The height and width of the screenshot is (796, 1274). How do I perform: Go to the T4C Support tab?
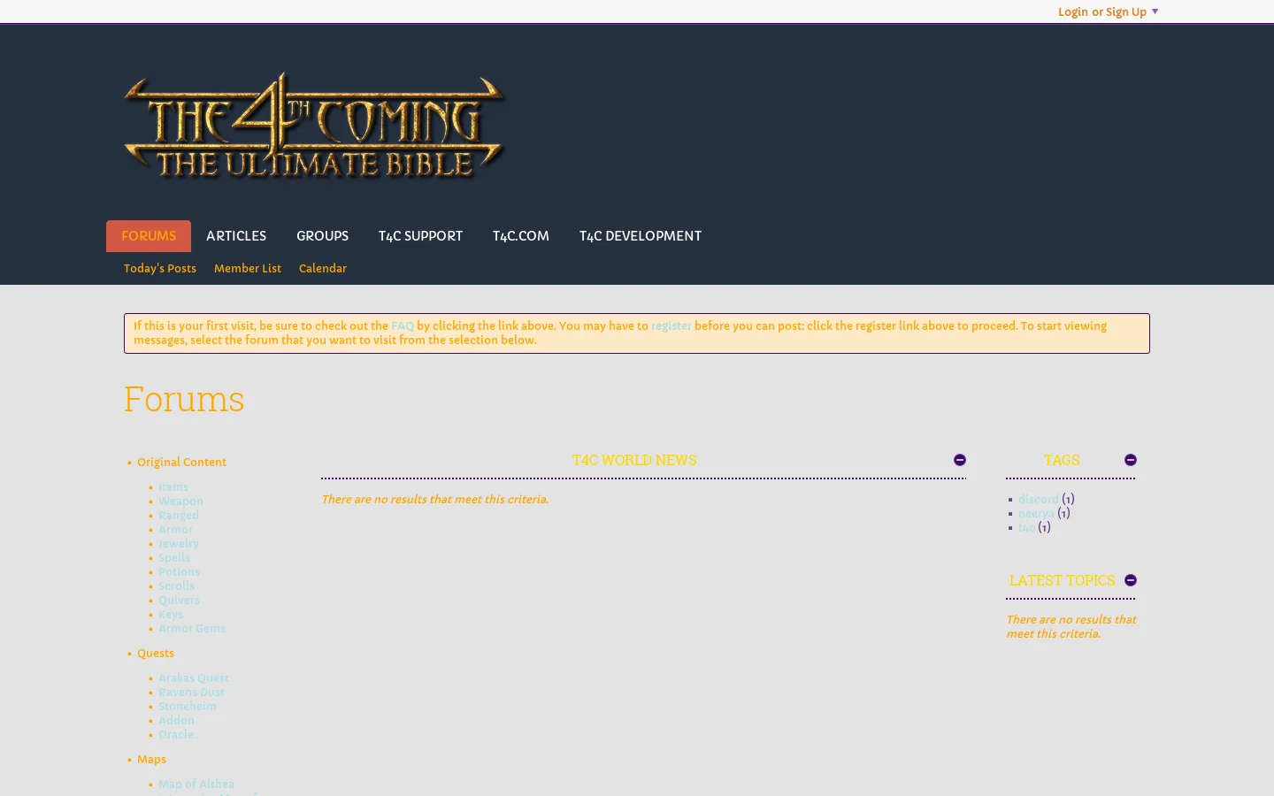420,236
